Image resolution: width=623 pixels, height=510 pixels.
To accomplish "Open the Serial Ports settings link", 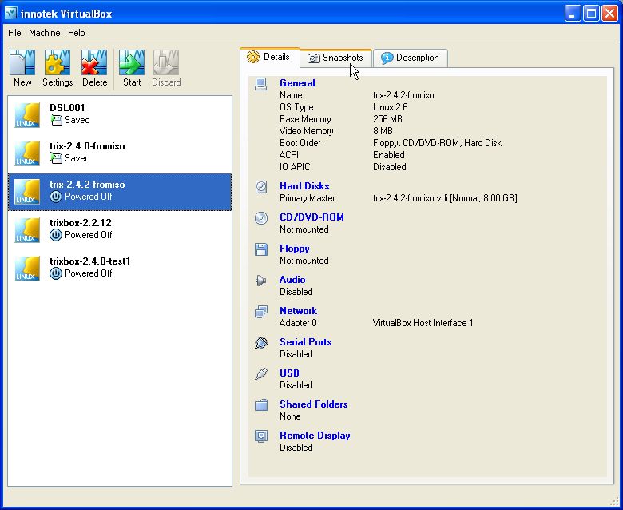I will click(306, 342).
